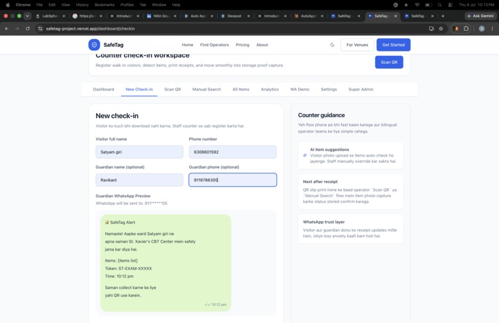Click the battery status icon

[x=428, y=5]
